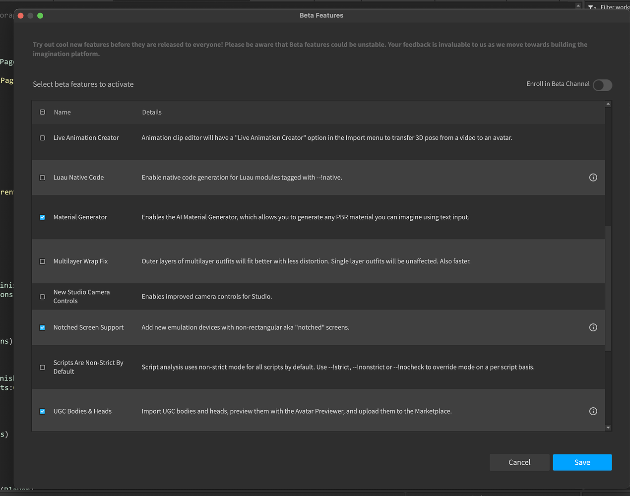Image resolution: width=630 pixels, height=496 pixels.
Task: Disable Notched Screen Support
Action: pos(42,327)
